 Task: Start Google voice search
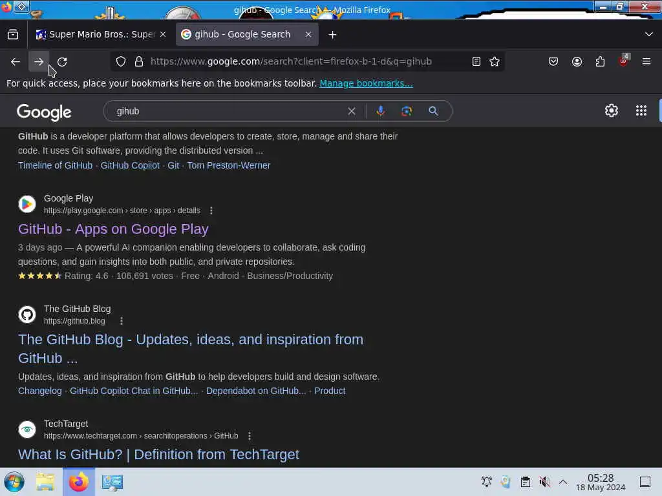point(380,111)
